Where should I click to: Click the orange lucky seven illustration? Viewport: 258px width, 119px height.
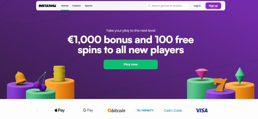point(220,85)
